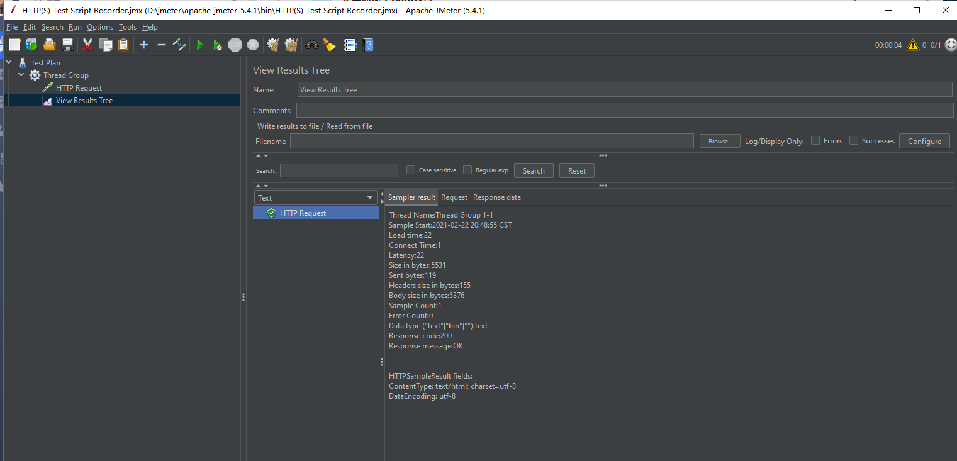Copy using the toolbar copy icon
Image resolution: width=957 pixels, height=461 pixels.
(x=106, y=45)
